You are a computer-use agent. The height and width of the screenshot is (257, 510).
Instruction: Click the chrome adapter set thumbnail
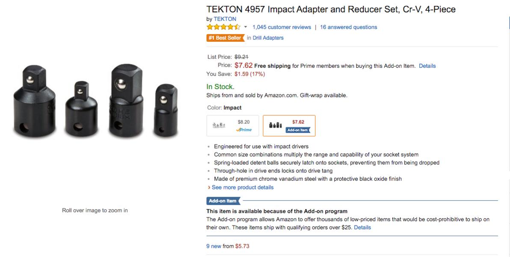(x=219, y=126)
